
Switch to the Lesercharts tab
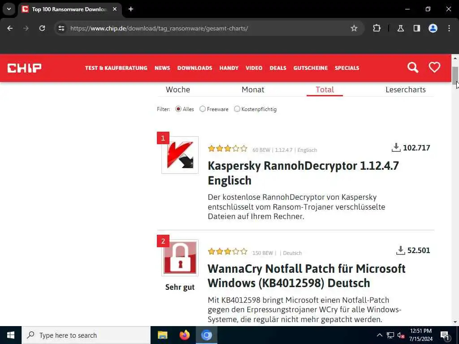coord(405,90)
